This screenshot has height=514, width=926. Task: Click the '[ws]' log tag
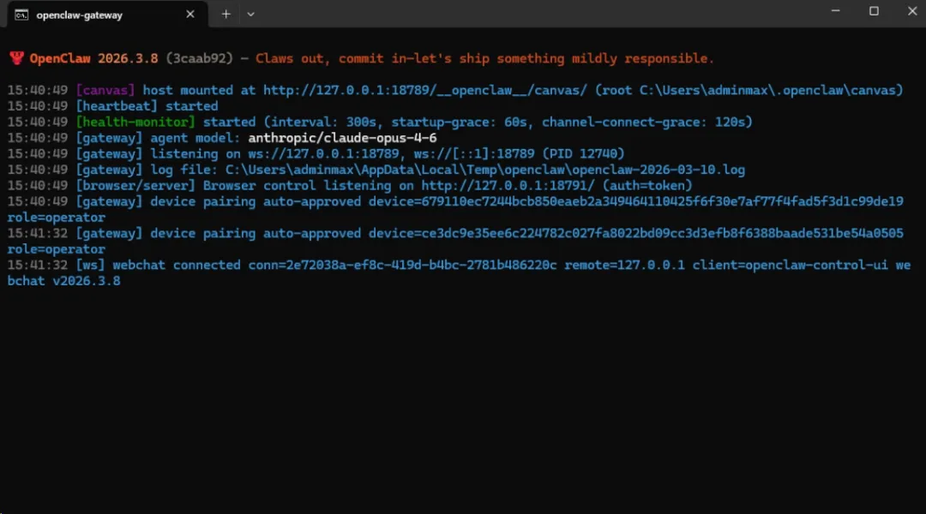point(90,266)
